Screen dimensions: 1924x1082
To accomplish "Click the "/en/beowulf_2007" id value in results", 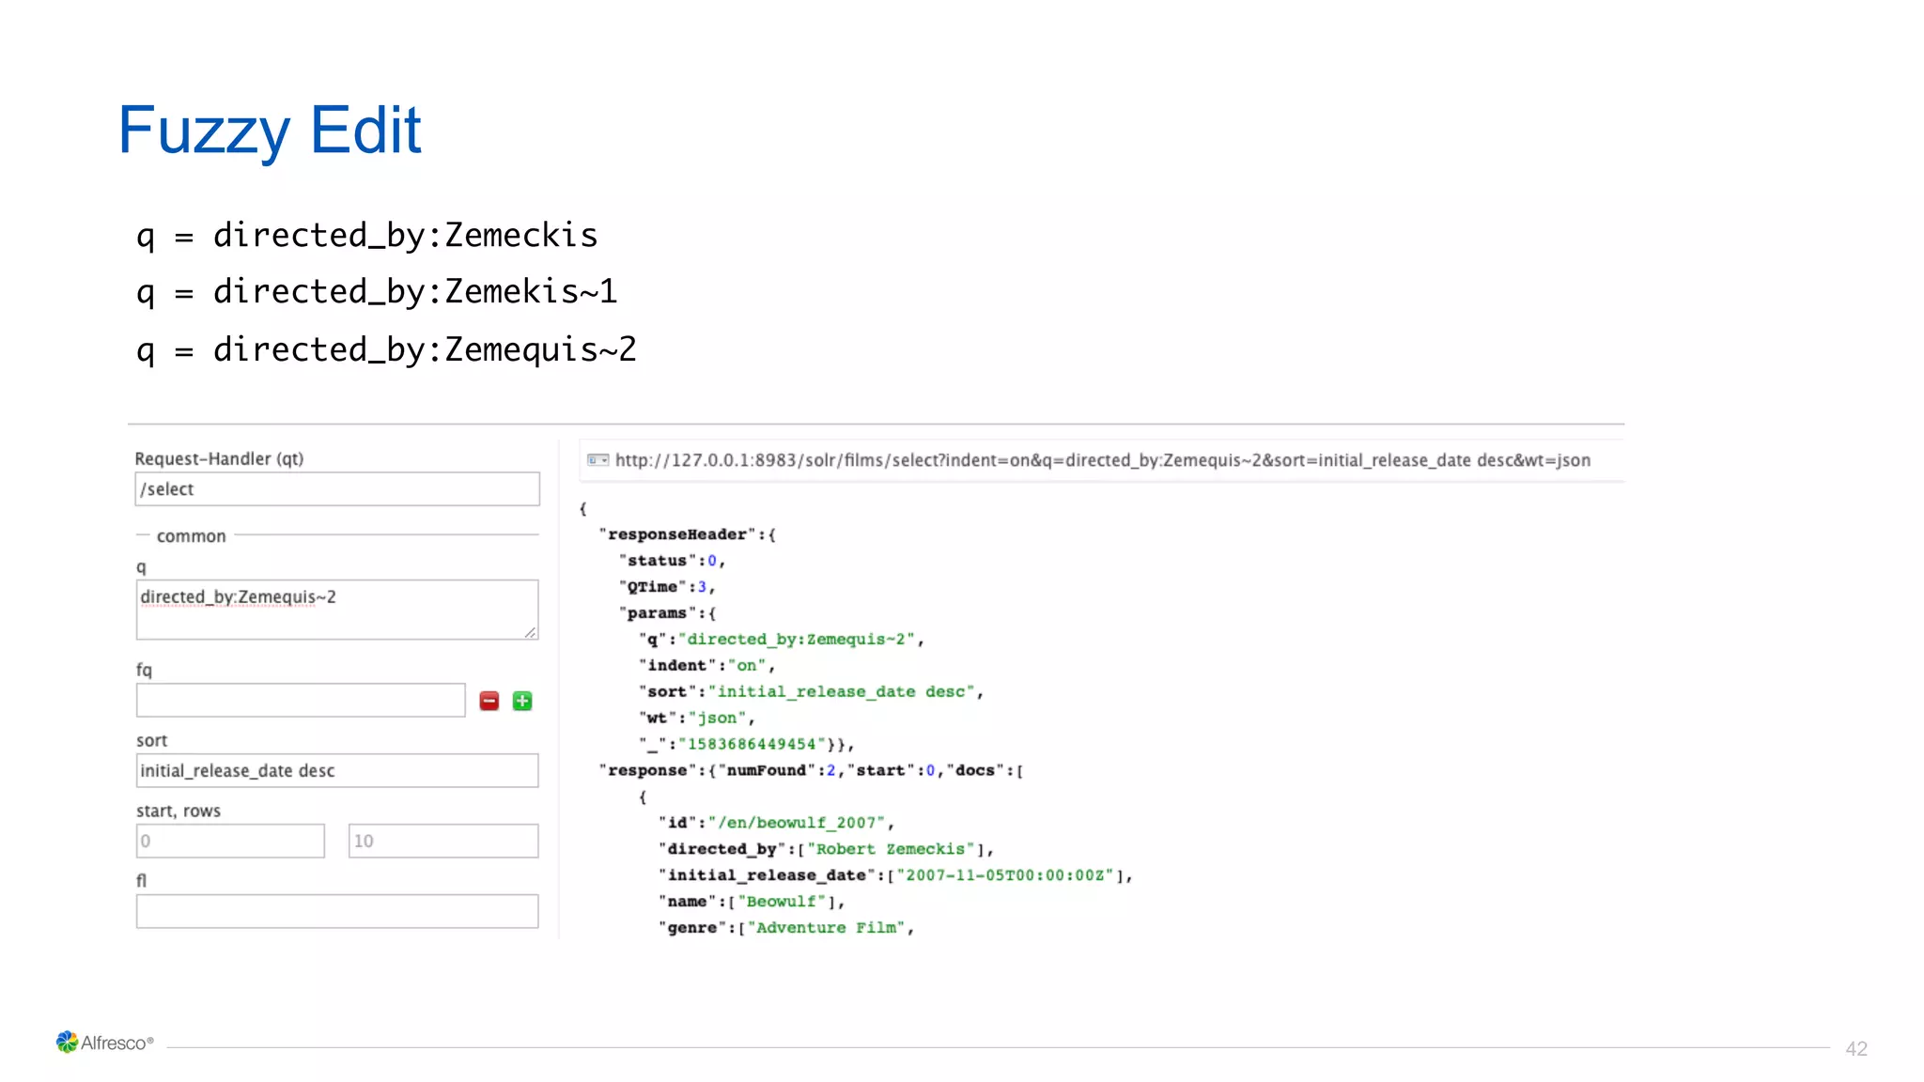I will point(796,823).
